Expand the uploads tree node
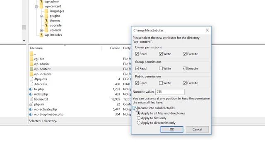265x149 pixels. (41, 30)
